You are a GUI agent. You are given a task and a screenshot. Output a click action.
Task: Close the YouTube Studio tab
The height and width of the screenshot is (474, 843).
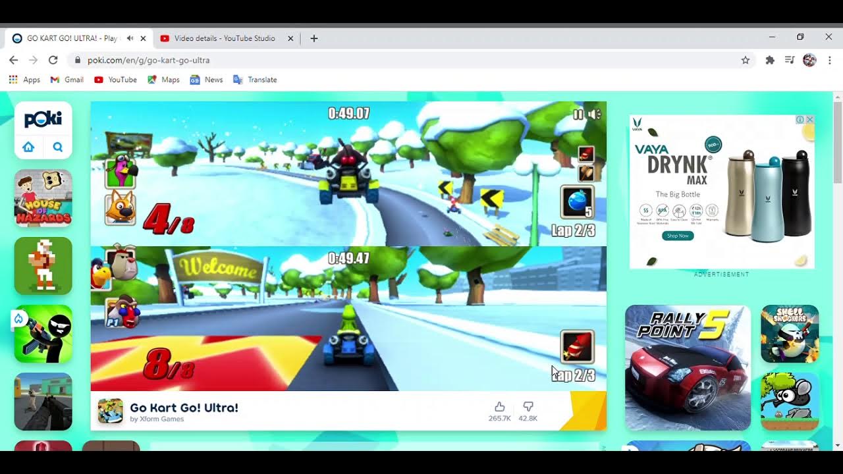pos(290,38)
